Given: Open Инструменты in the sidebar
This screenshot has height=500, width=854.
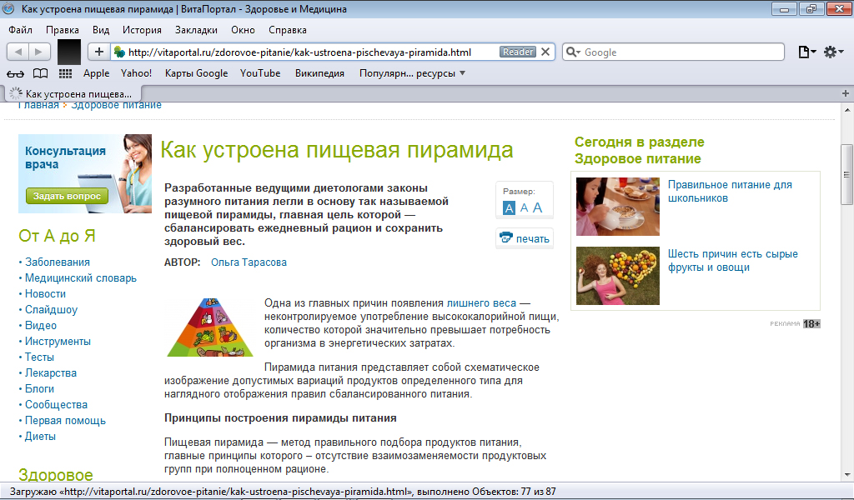Looking at the screenshot, I should click(58, 341).
